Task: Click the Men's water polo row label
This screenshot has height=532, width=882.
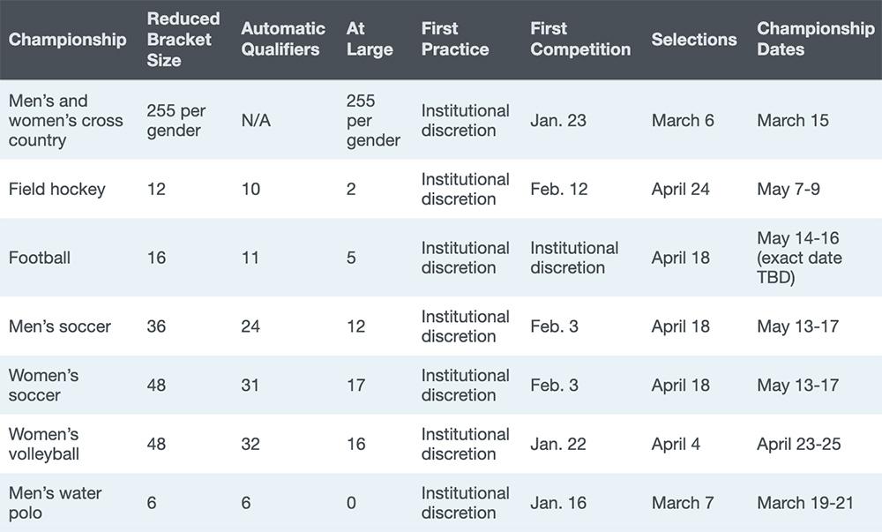Action: 55,503
